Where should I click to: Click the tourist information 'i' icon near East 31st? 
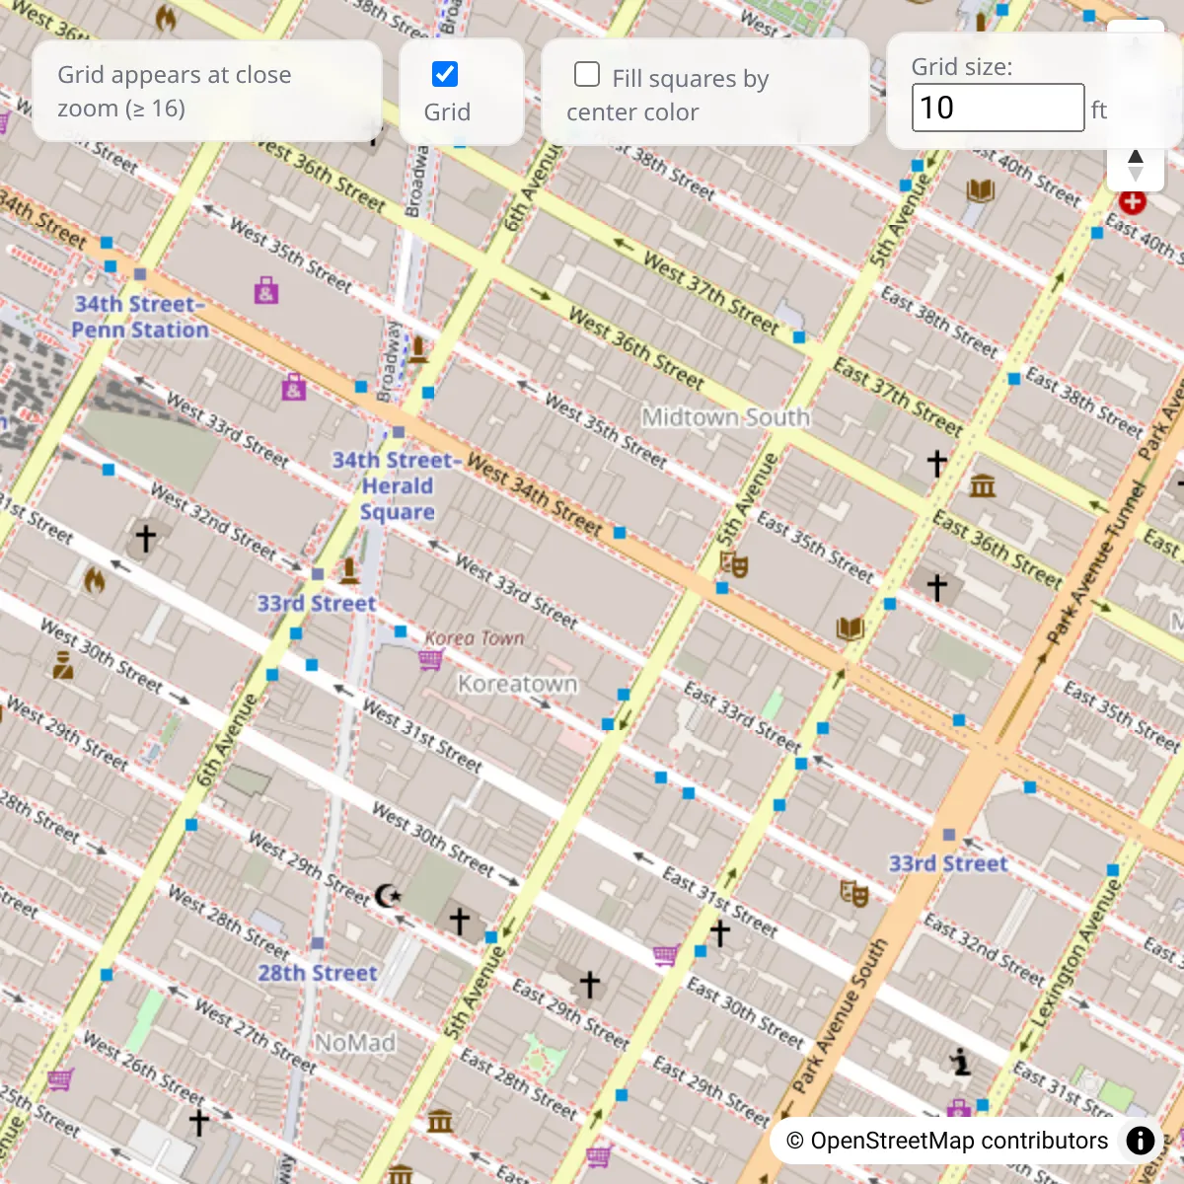click(x=961, y=1062)
